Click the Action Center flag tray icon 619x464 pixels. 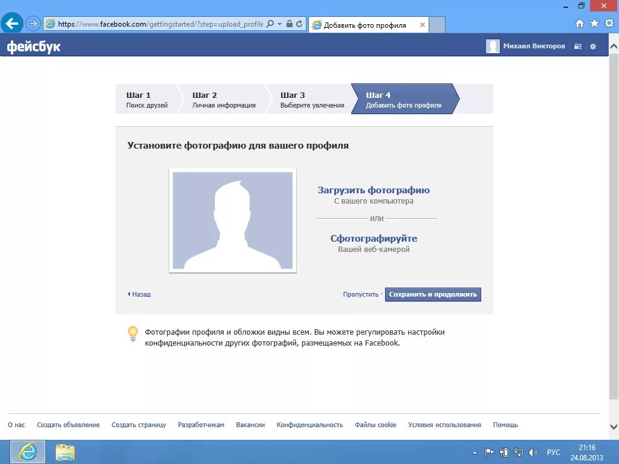click(489, 453)
